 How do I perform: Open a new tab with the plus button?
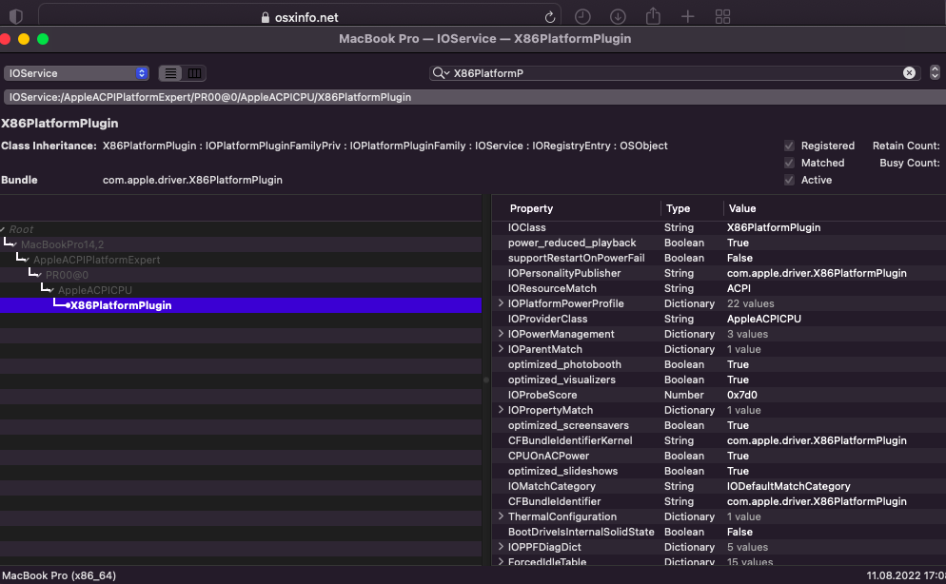(687, 16)
